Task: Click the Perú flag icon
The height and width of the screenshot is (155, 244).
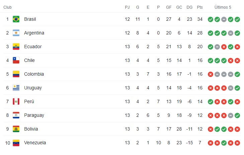Action: 16,101
